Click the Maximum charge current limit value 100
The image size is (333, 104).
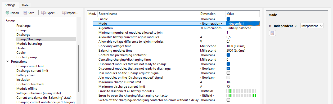(229, 82)
